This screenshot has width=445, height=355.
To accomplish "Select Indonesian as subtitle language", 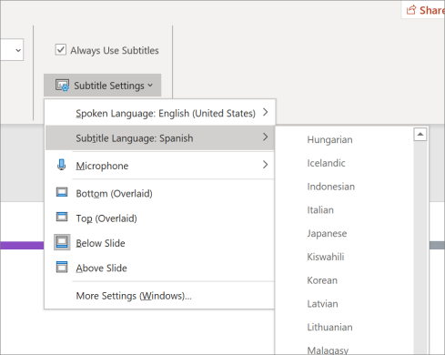I will pos(344,187).
